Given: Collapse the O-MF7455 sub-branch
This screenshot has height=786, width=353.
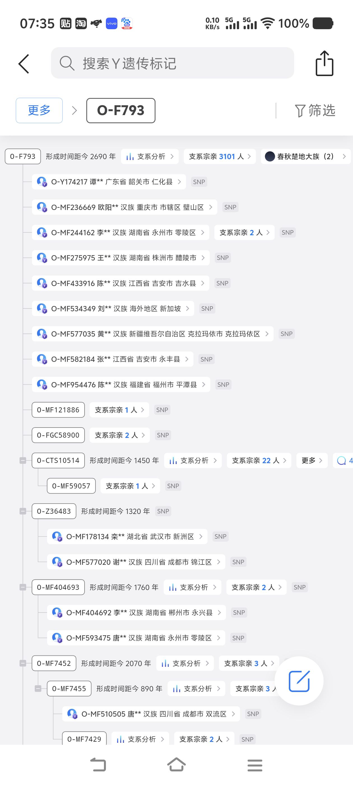Looking at the screenshot, I should (x=38, y=688).
